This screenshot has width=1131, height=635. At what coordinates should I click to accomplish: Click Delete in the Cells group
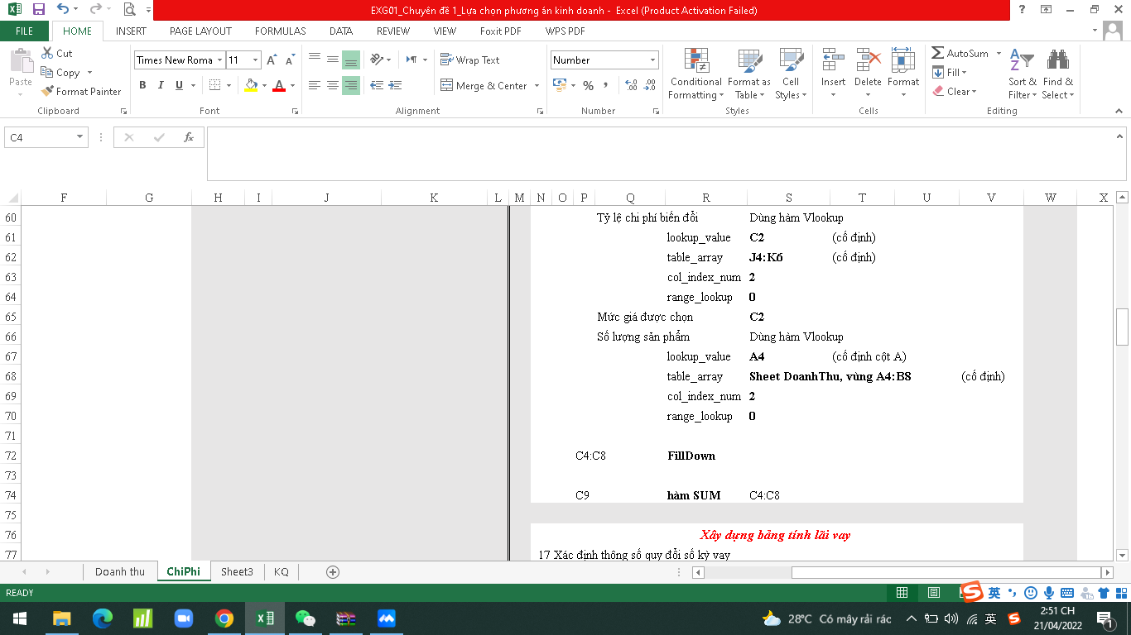click(x=868, y=74)
